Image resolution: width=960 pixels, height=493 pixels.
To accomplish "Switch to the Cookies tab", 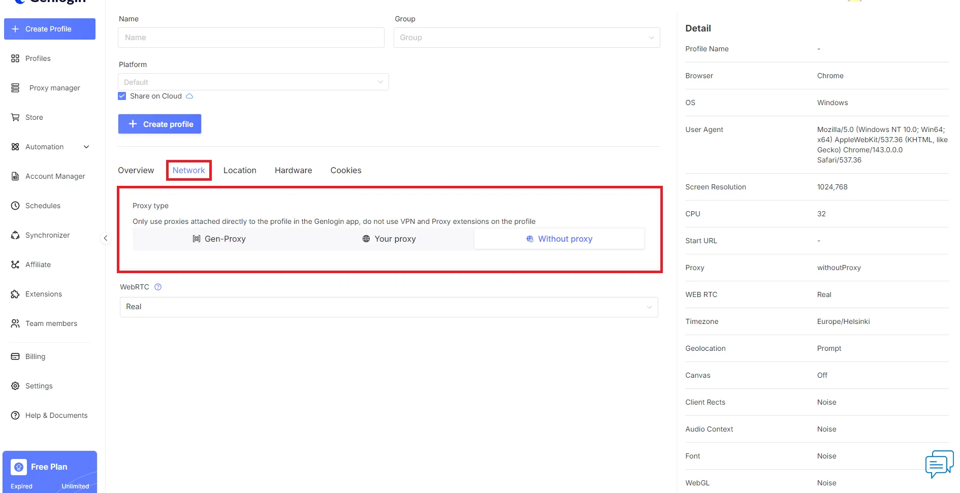I will [345, 171].
